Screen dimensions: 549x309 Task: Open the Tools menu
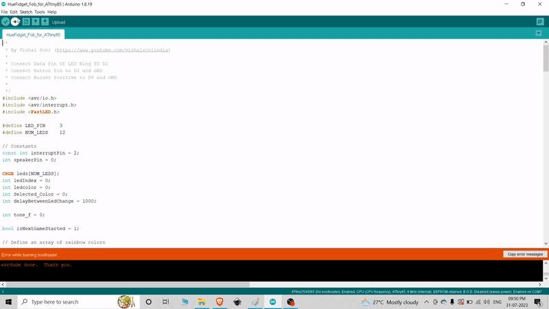click(x=40, y=12)
